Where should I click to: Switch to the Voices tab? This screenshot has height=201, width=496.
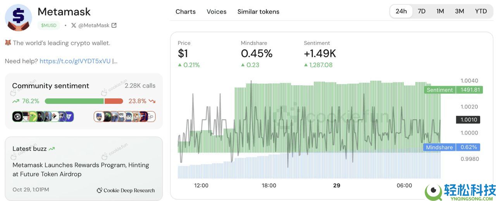pos(217,12)
